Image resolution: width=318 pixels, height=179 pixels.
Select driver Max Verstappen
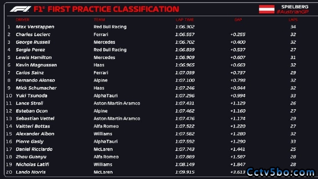pyautogui.click(x=35, y=27)
